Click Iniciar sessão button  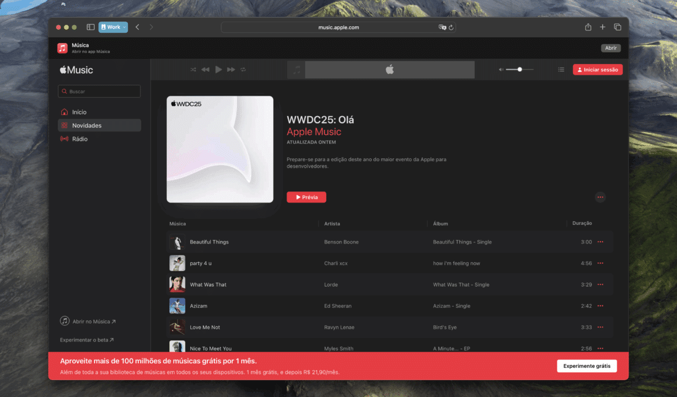[x=598, y=69]
